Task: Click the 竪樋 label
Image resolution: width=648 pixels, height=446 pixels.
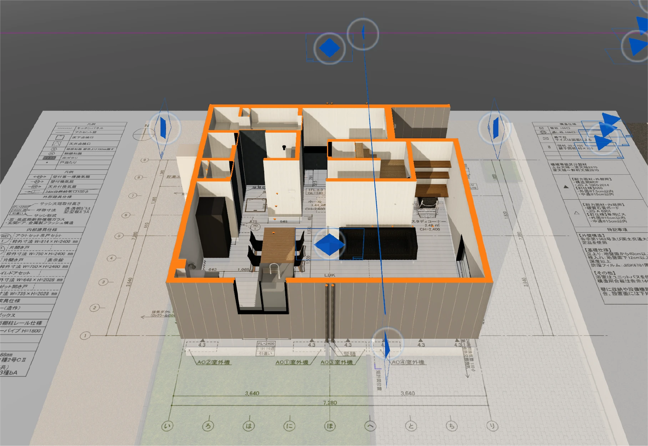Action: click(350, 354)
